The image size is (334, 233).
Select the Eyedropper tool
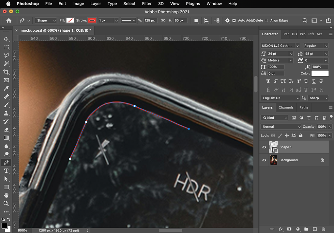tap(6, 88)
